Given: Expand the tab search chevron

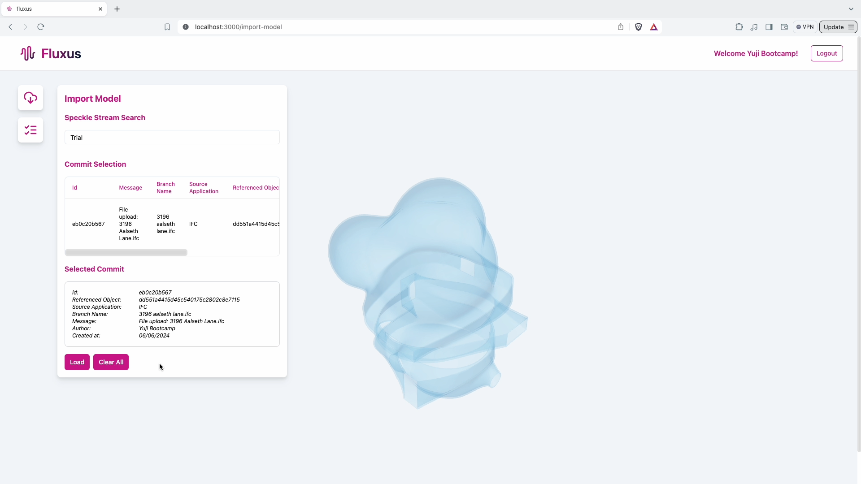Looking at the screenshot, I should pyautogui.click(x=851, y=9).
